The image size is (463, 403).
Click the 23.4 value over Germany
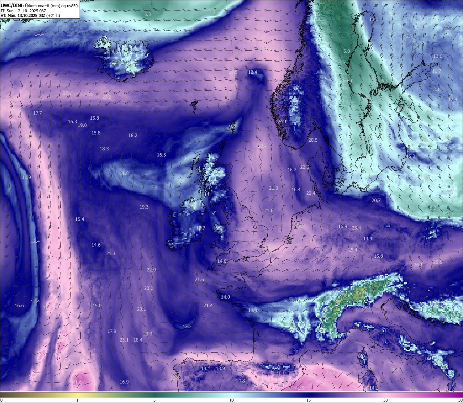(x=356, y=228)
